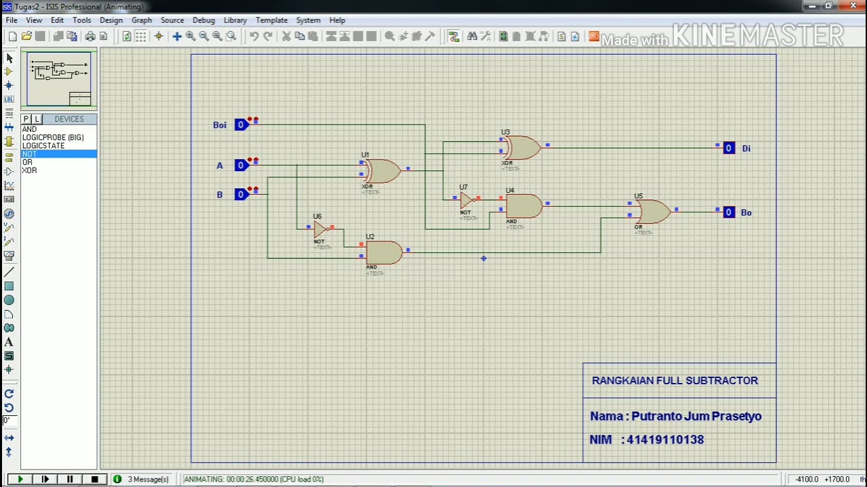Image resolution: width=867 pixels, height=487 pixels.
Task: Click the Zoom Out magnifier icon
Action: 204,37
